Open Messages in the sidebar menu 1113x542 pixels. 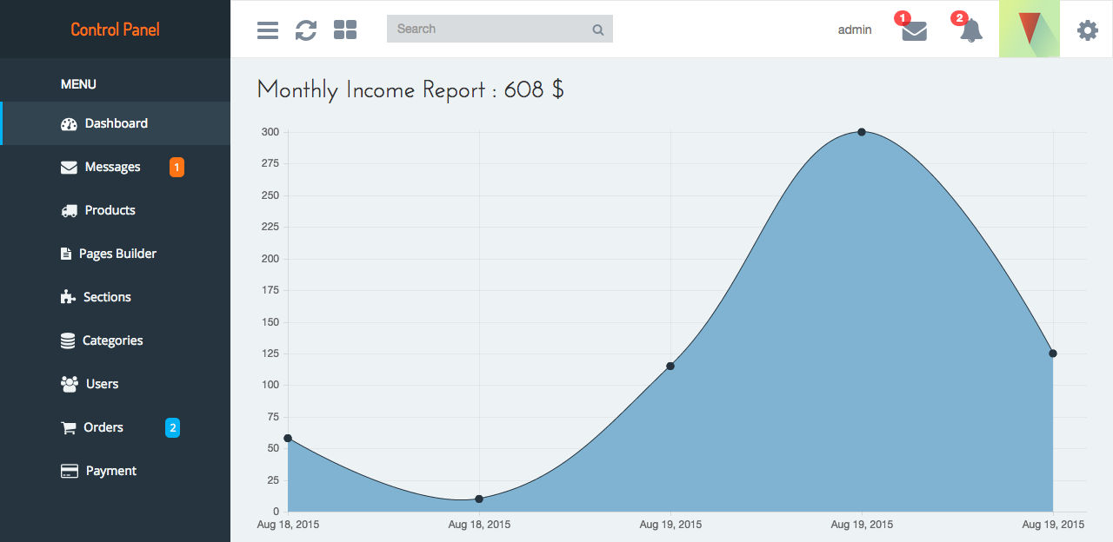[112, 167]
